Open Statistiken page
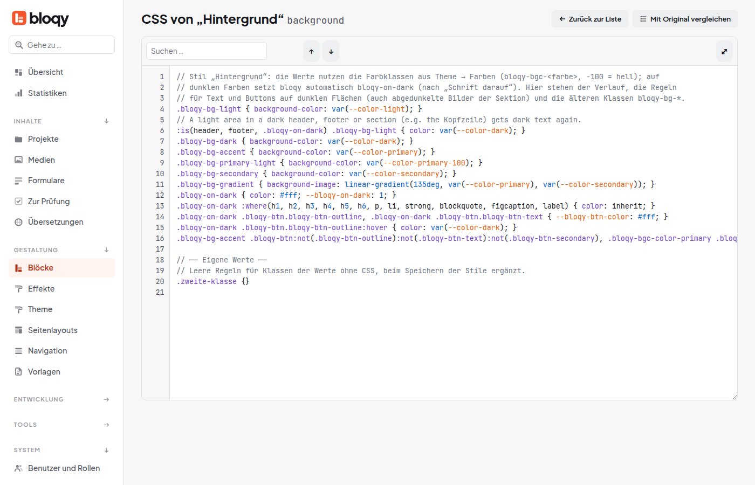 point(61,93)
